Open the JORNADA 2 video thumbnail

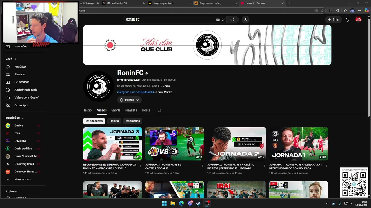click(x=237, y=144)
